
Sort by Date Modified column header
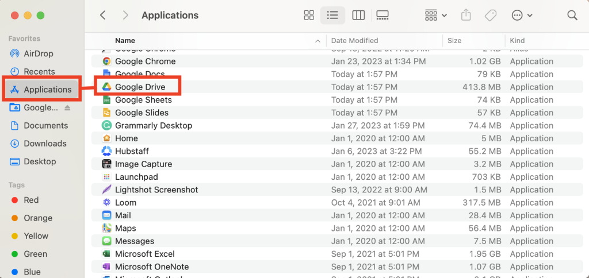354,41
